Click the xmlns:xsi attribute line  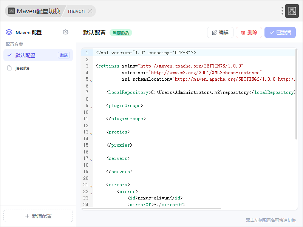192,73
